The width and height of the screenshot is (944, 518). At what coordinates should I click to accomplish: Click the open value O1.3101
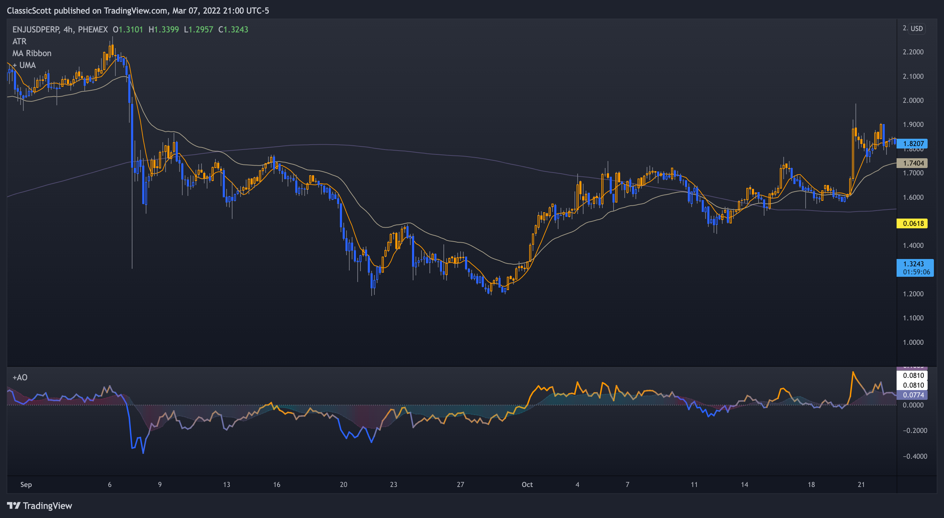128,29
